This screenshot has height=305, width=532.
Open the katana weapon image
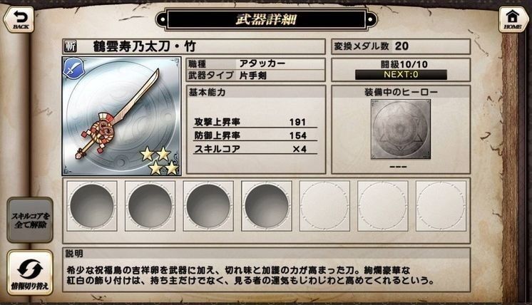[121, 116]
